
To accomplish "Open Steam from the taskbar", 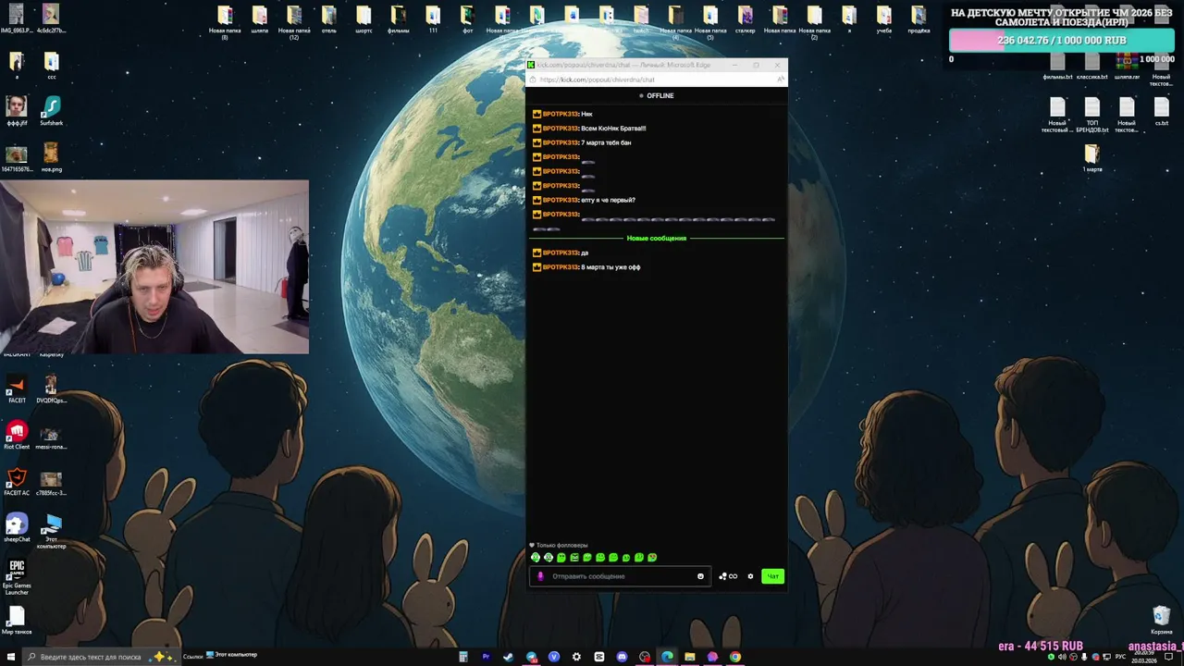I will point(508,657).
